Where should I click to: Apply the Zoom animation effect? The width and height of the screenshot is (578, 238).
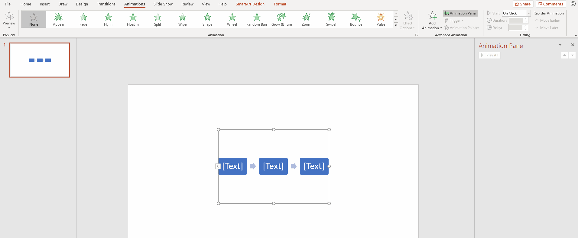[x=307, y=19]
